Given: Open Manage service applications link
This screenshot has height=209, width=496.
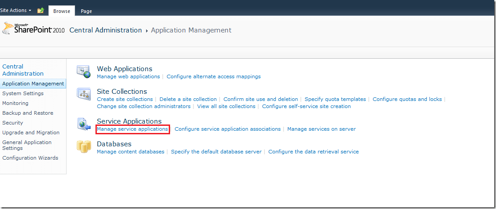Looking at the screenshot, I should pyautogui.click(x=132, y=129).
